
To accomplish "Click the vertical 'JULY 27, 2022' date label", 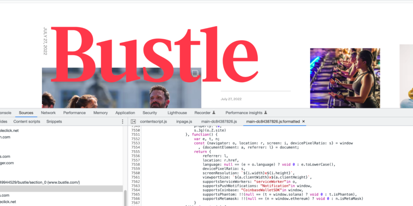I will click(45, 41).
